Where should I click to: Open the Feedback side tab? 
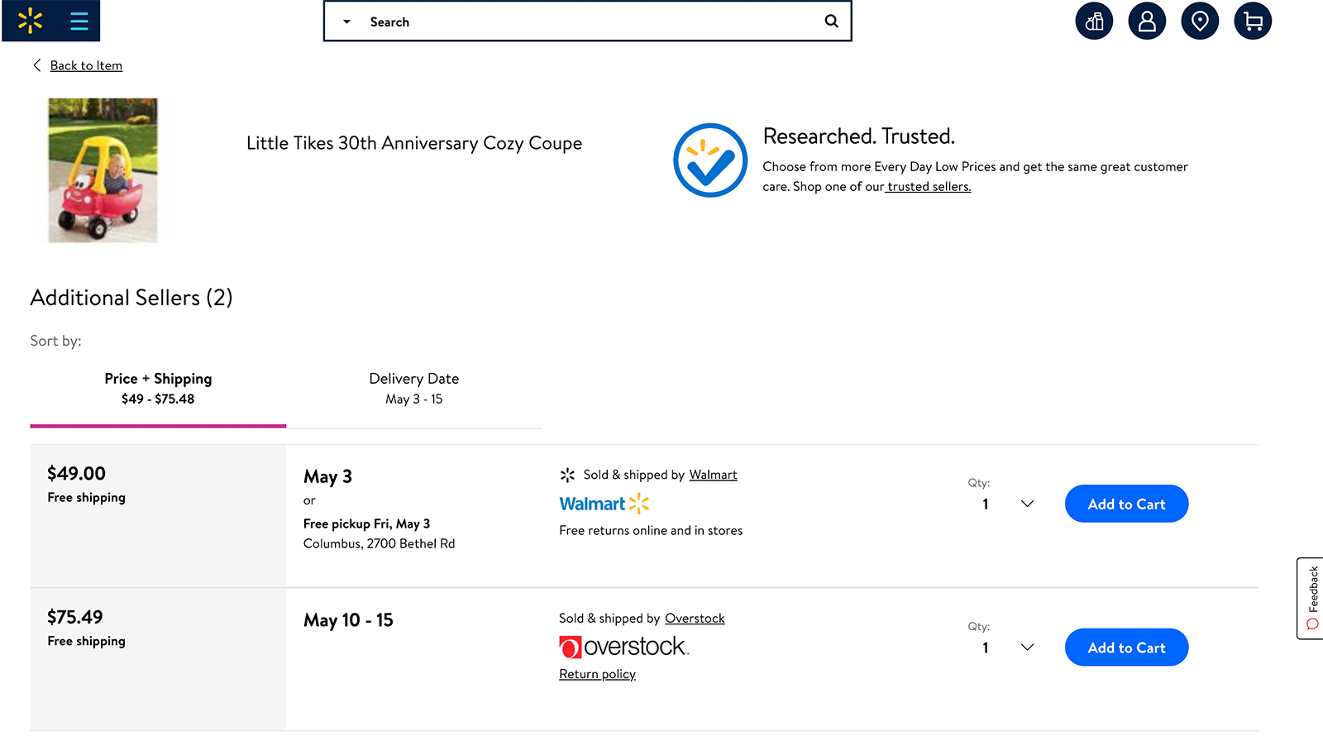coord(1311,598)
